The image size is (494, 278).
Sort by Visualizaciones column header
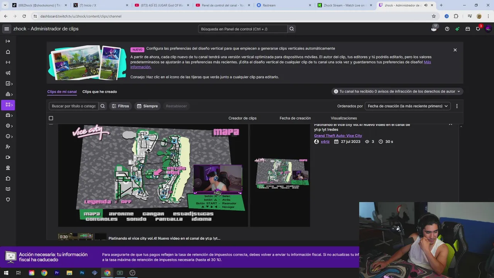pyautogui.click(x=344, y=118)
